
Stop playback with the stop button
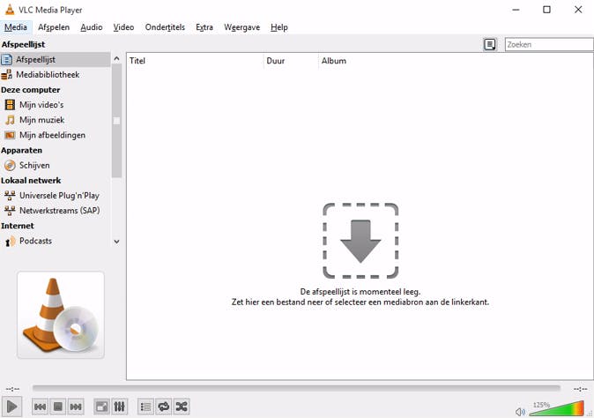pyautogui.click(x=58, y=407)
